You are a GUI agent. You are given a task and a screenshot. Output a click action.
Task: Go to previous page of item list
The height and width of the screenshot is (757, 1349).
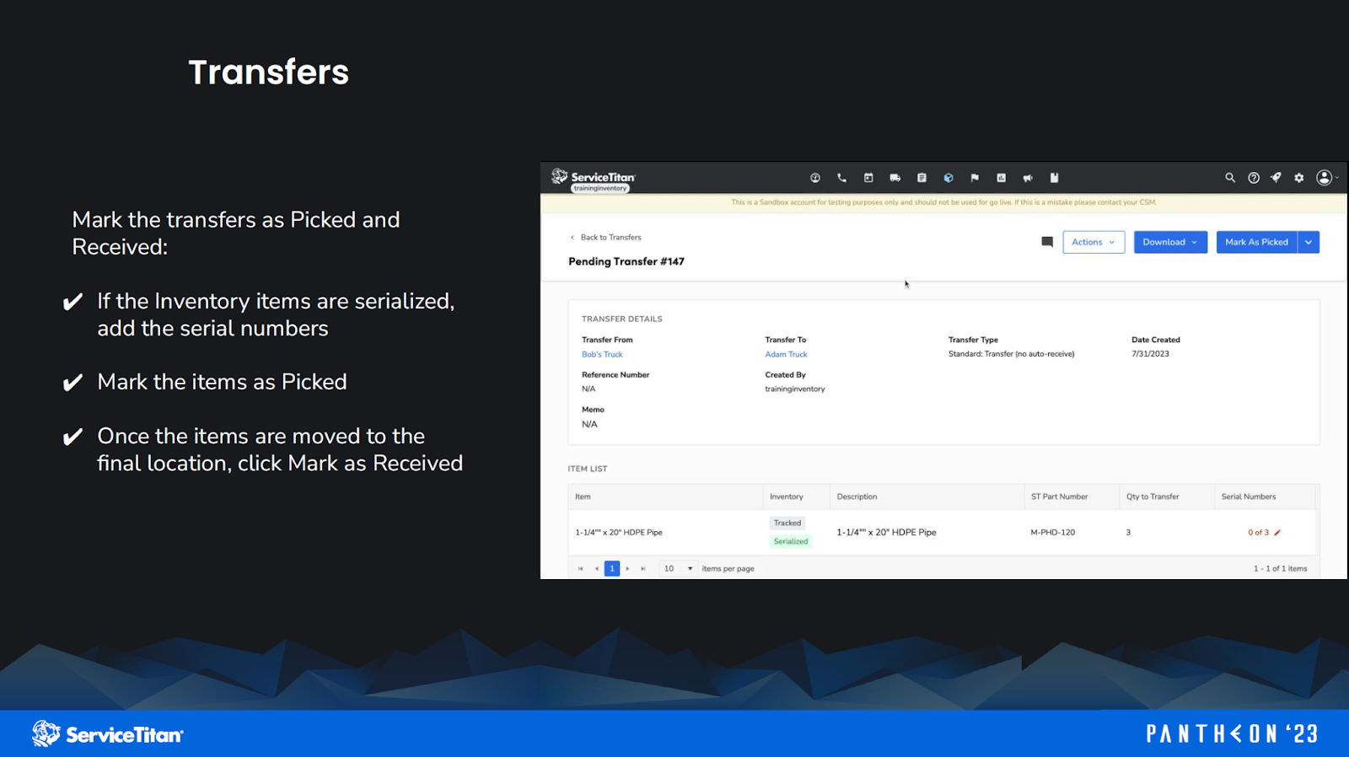pyautogui.click(x=597, y=569)
